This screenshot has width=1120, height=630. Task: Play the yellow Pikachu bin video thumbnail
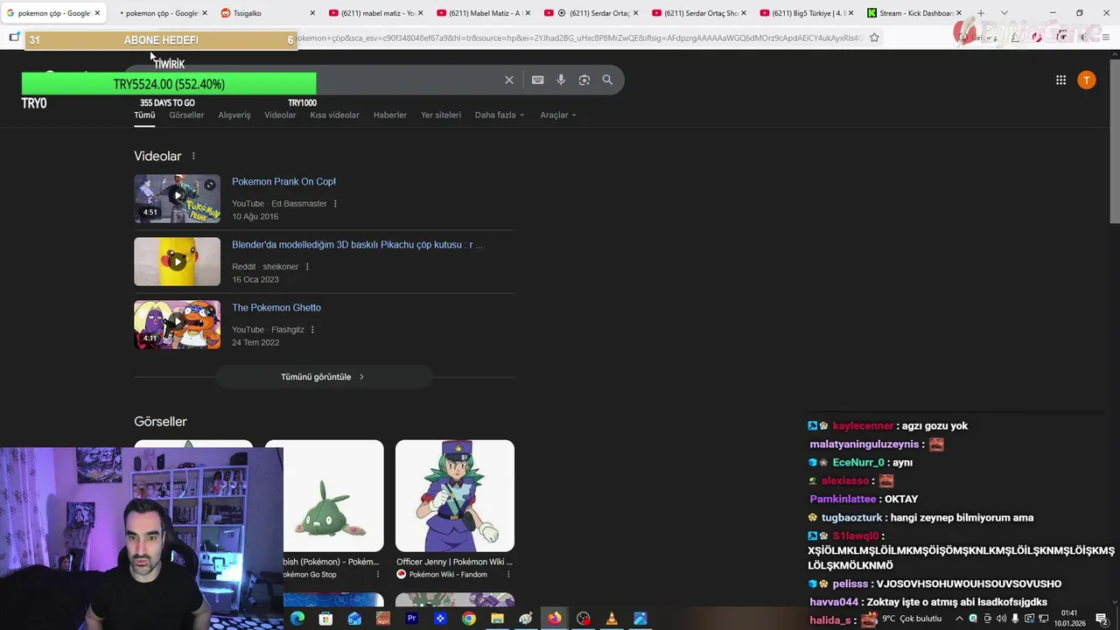click(177, 261)
